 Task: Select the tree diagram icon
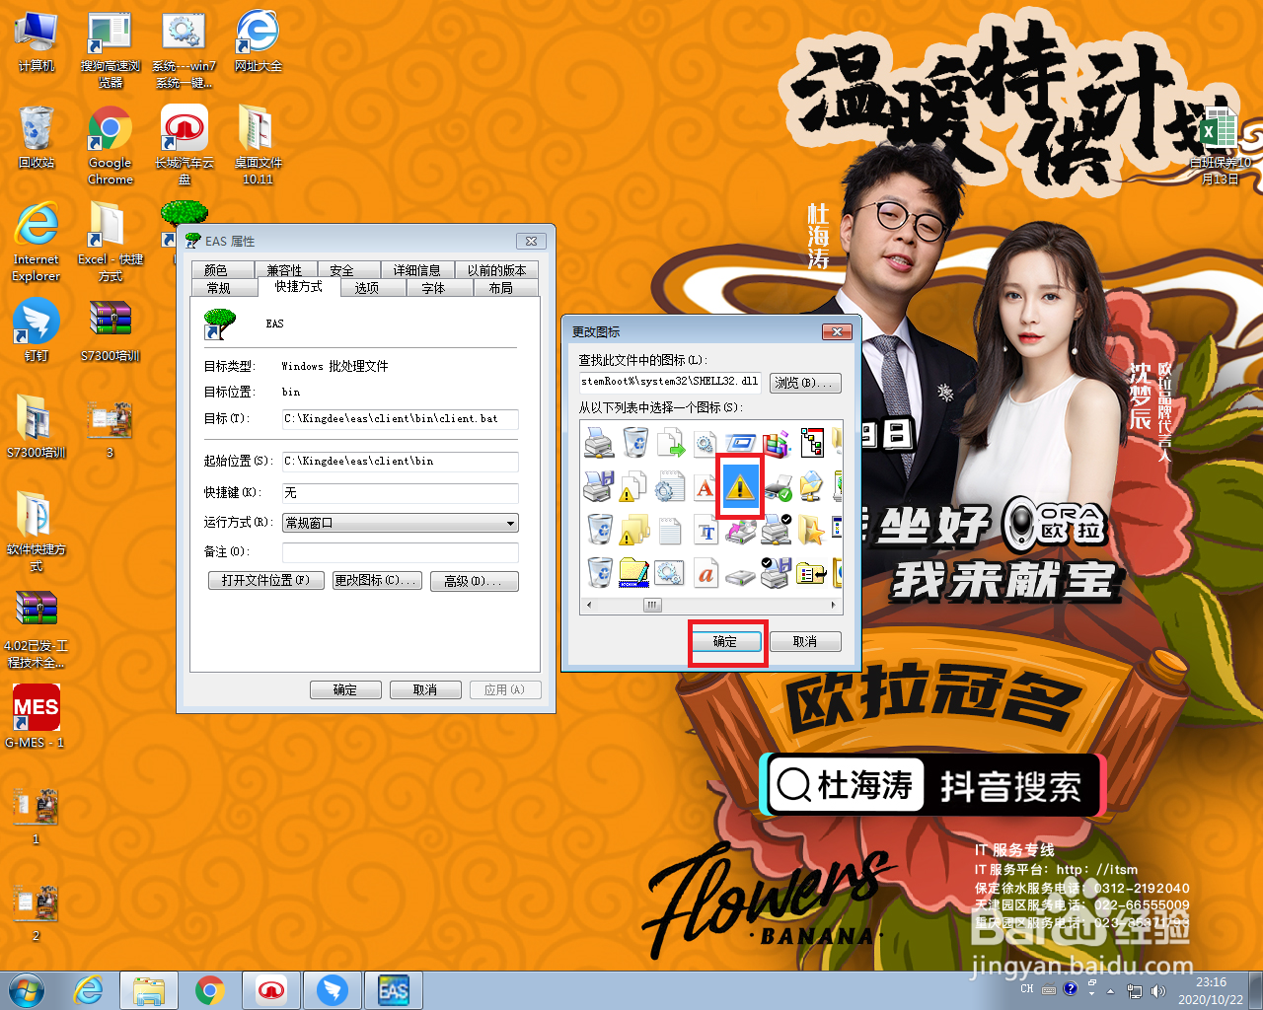812,442
